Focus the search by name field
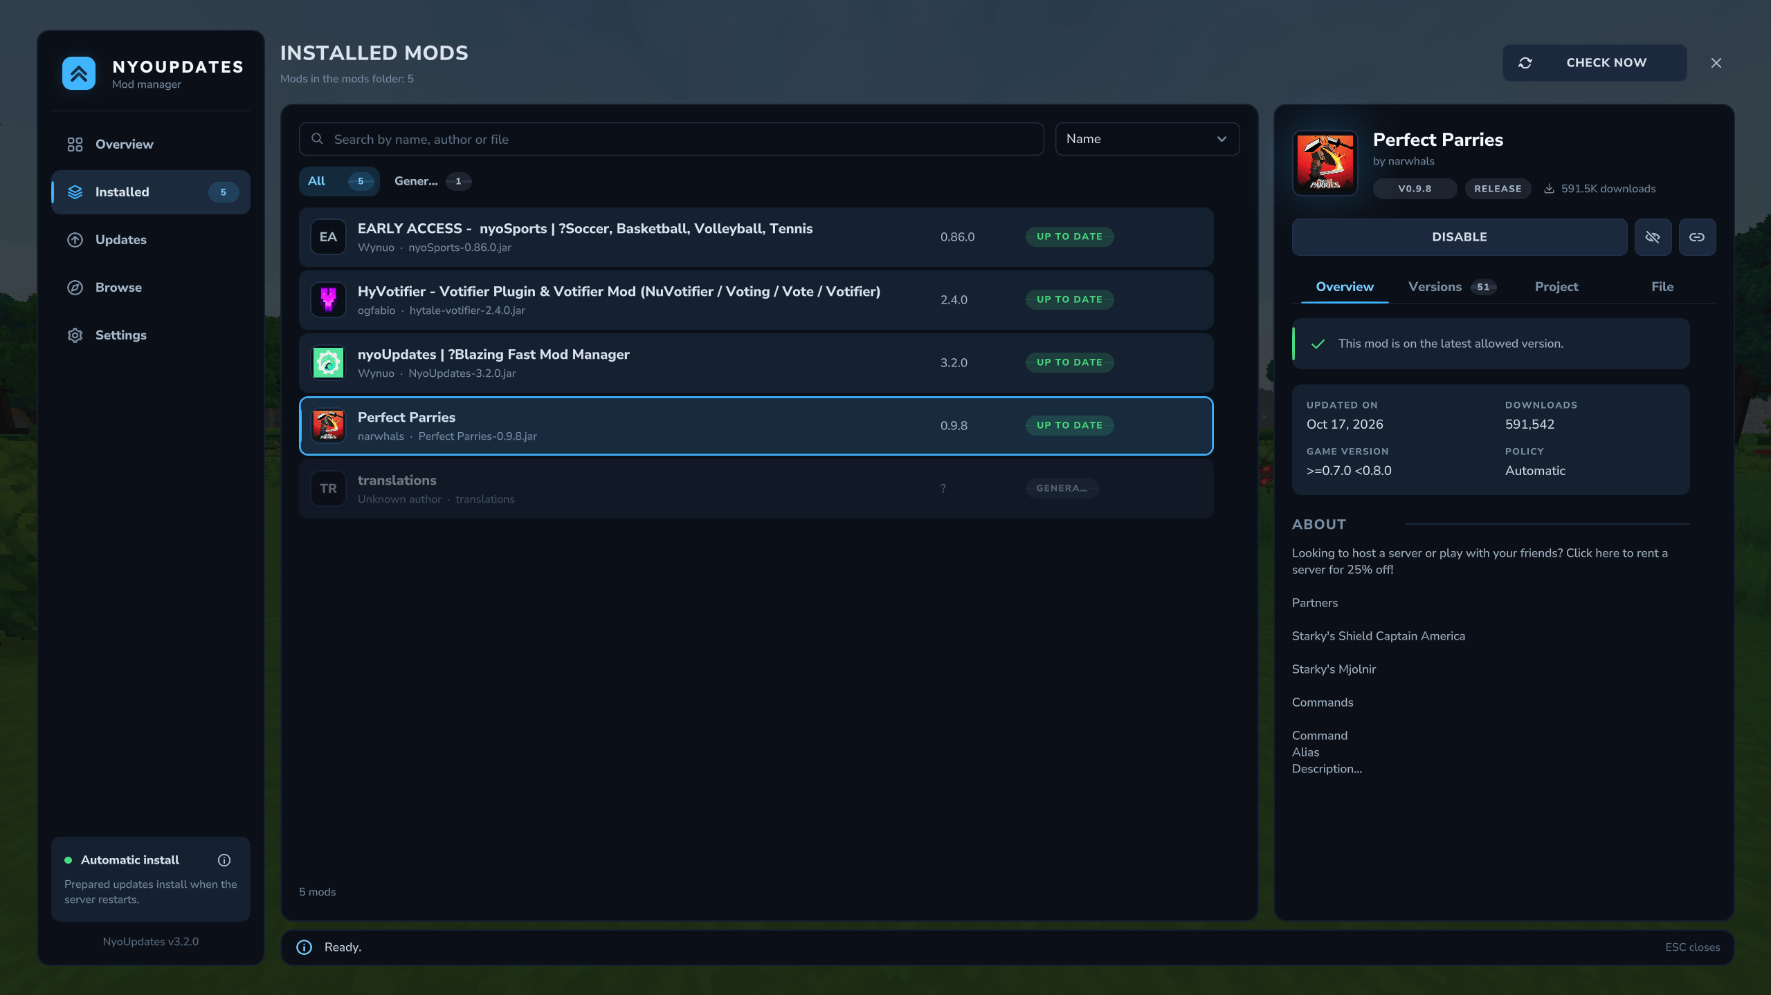Screen dimensions: 1771x995 coord(671,139)
